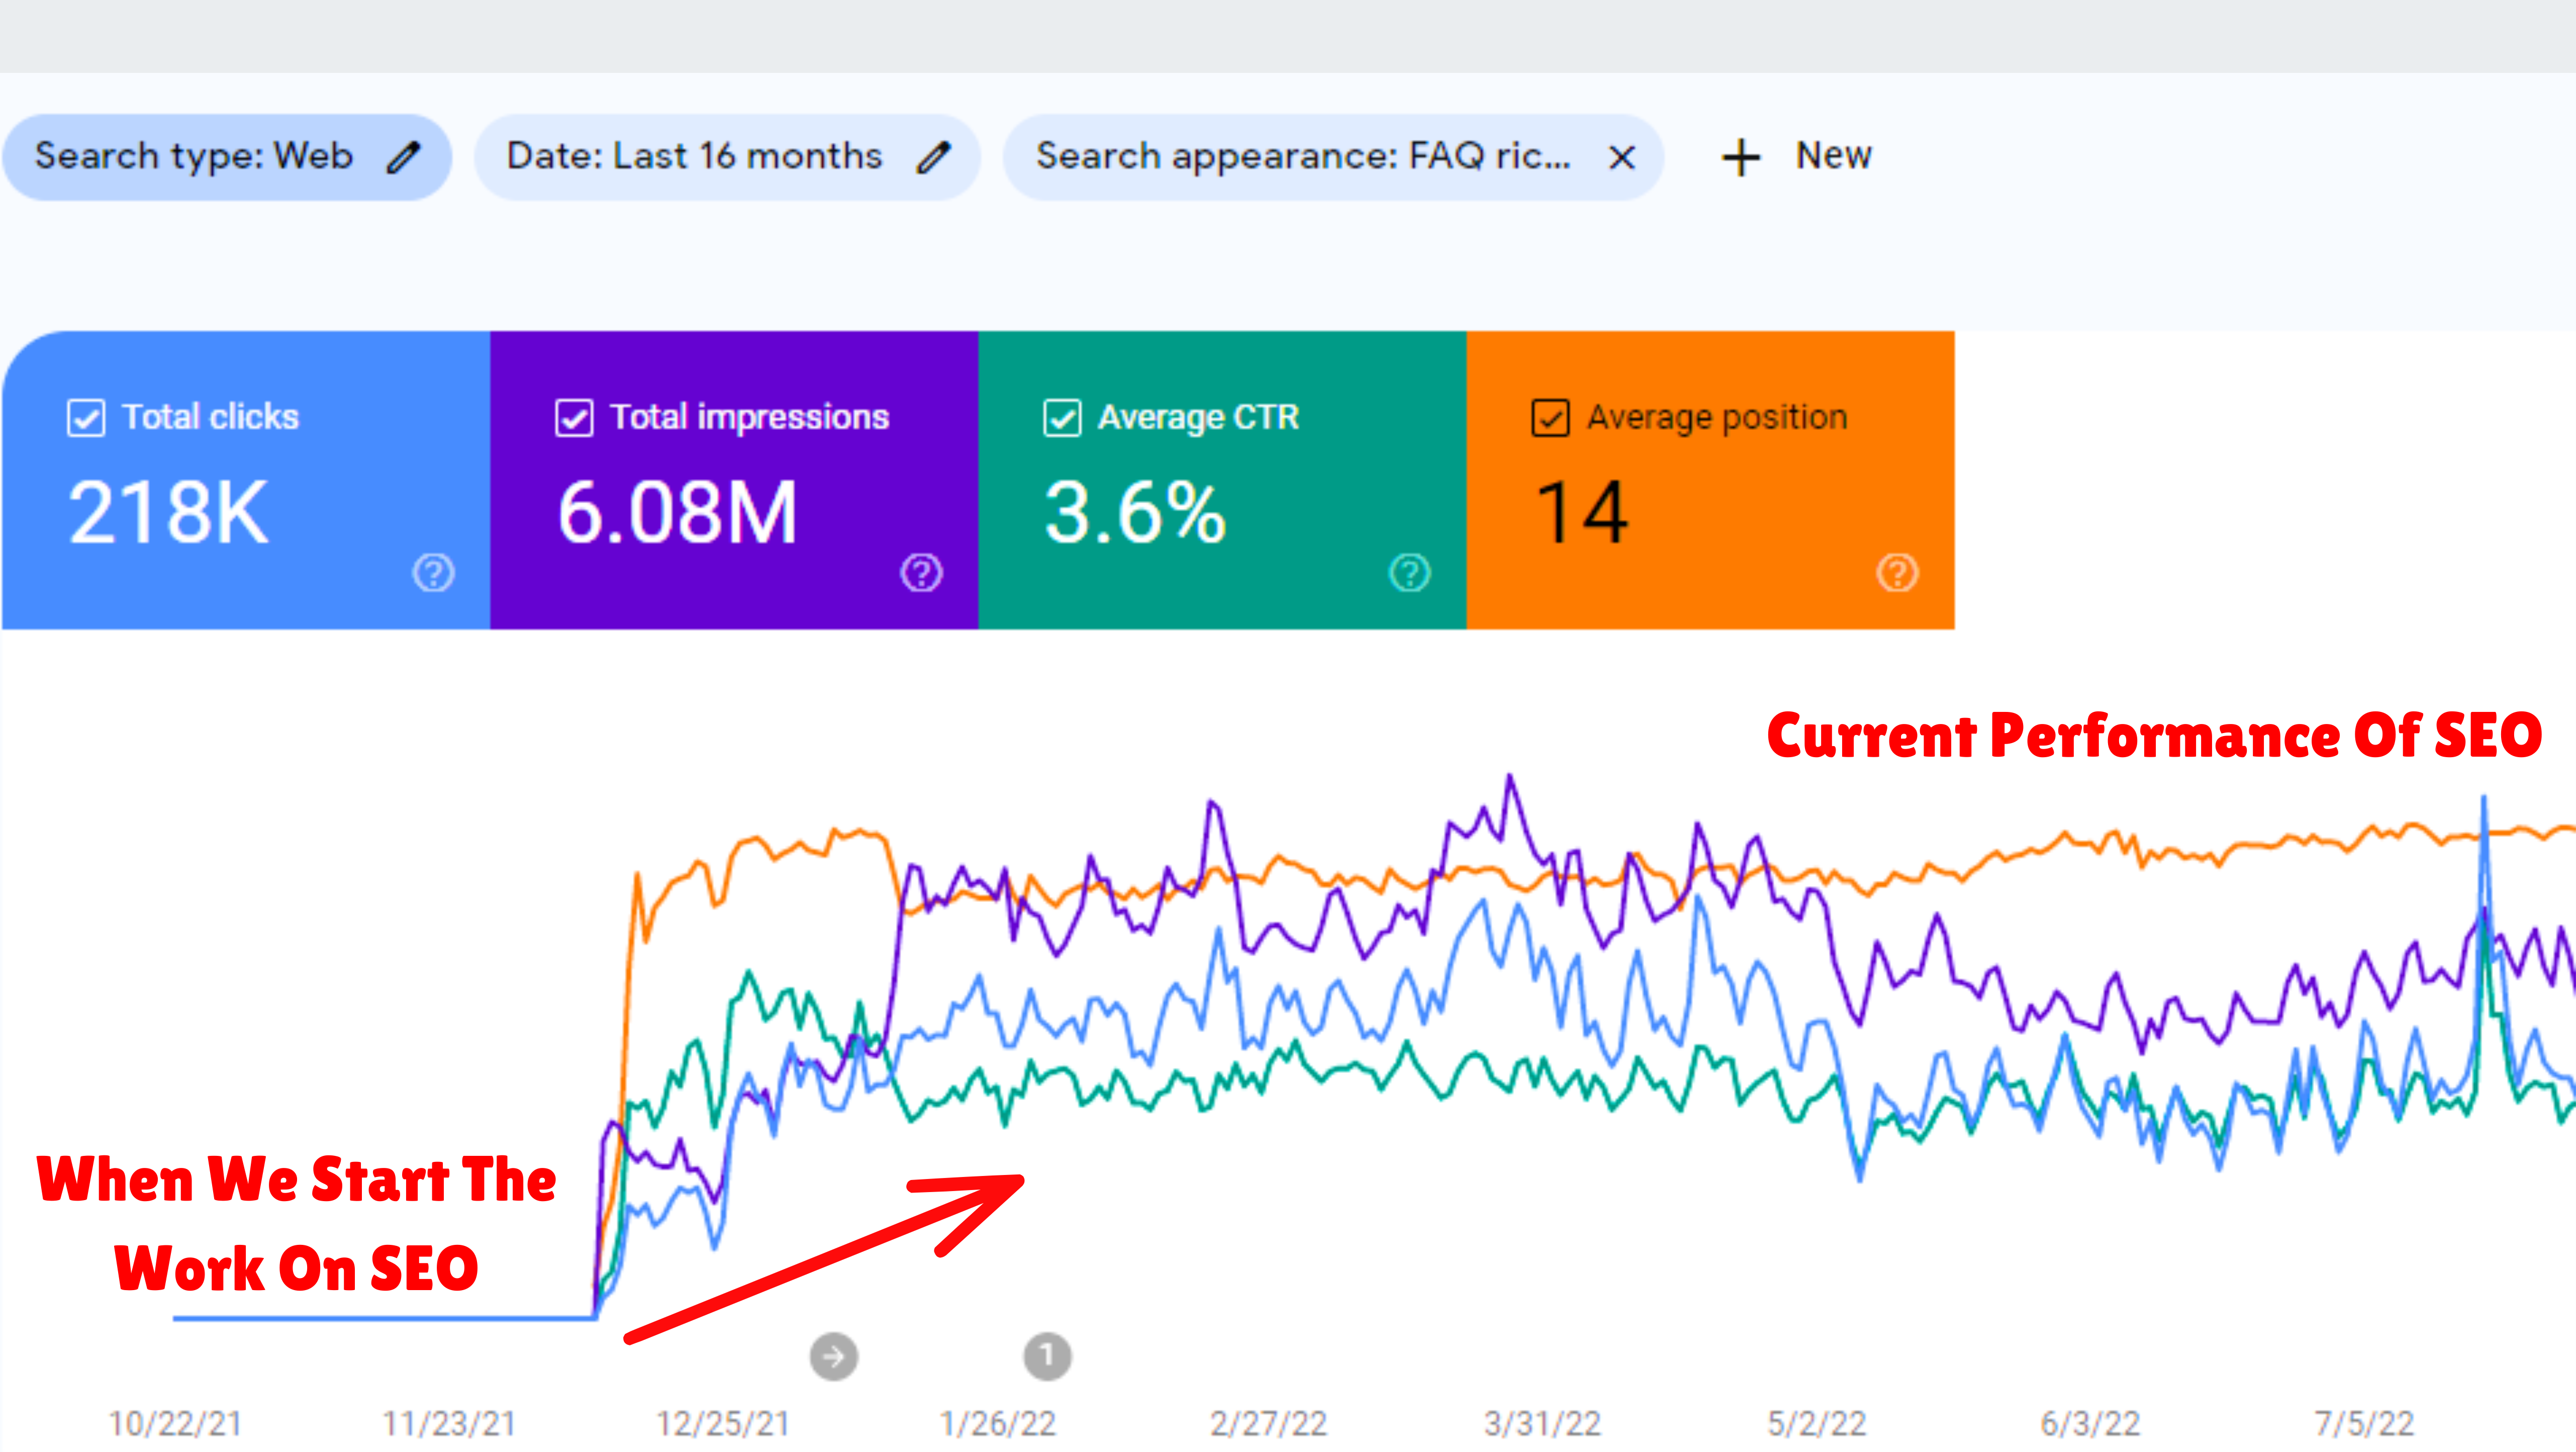Open help icon on Total impressions card
This screenshot has height=1452, width=2576.
[921, 573]
